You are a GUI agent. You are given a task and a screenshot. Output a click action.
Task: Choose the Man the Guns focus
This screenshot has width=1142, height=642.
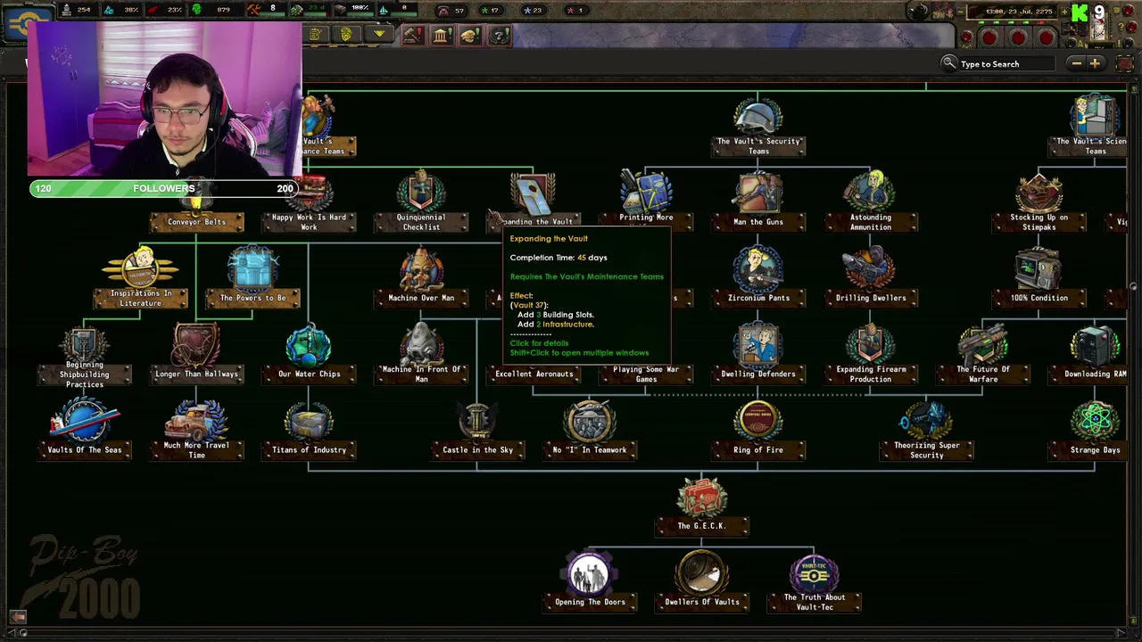click(x=758, y=202)
